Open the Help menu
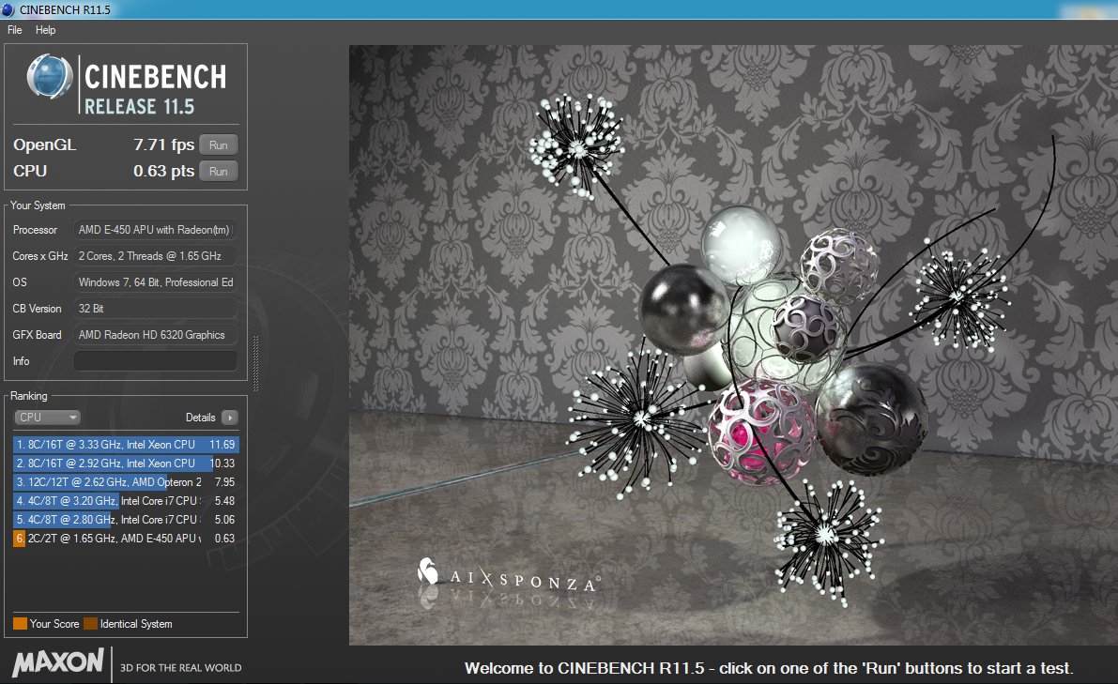 (x=46, y=30)
